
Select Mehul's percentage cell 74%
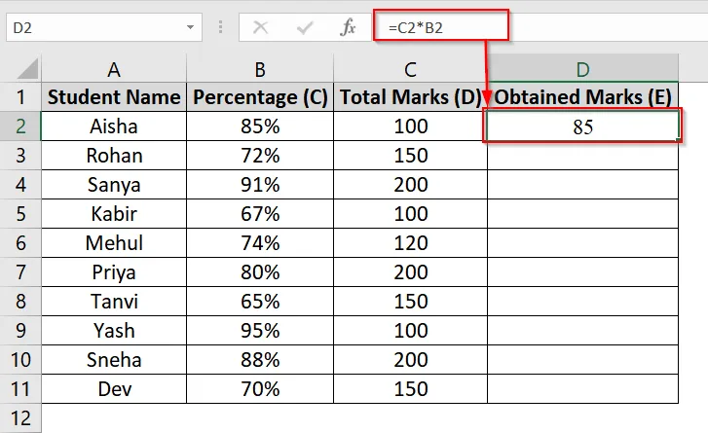(260, 242)
